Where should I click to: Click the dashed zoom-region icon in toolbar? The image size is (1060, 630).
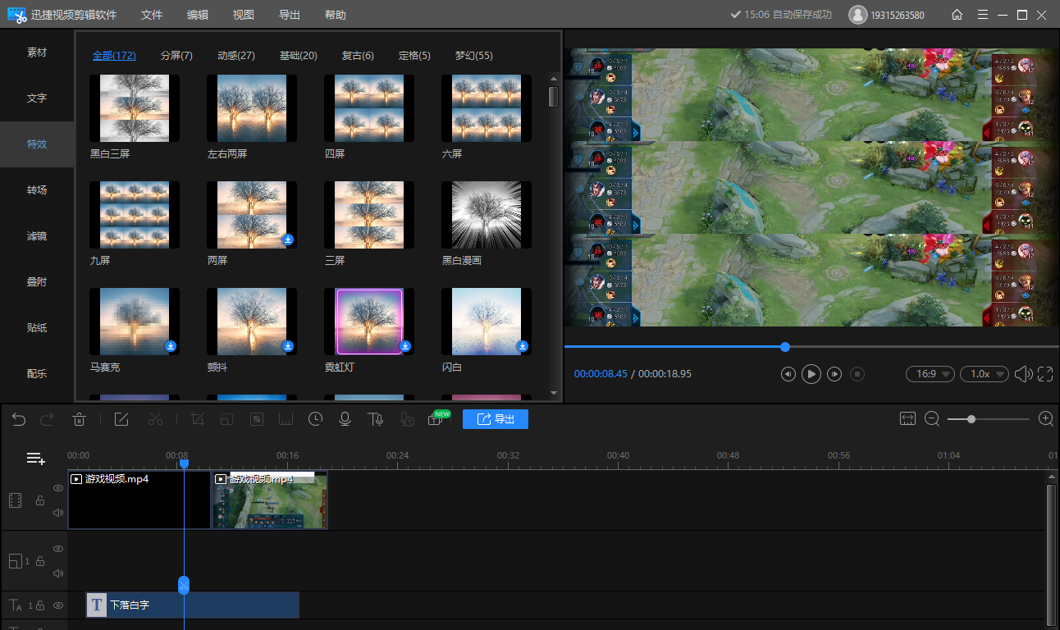pyautogui.click(x=227, y=419)
